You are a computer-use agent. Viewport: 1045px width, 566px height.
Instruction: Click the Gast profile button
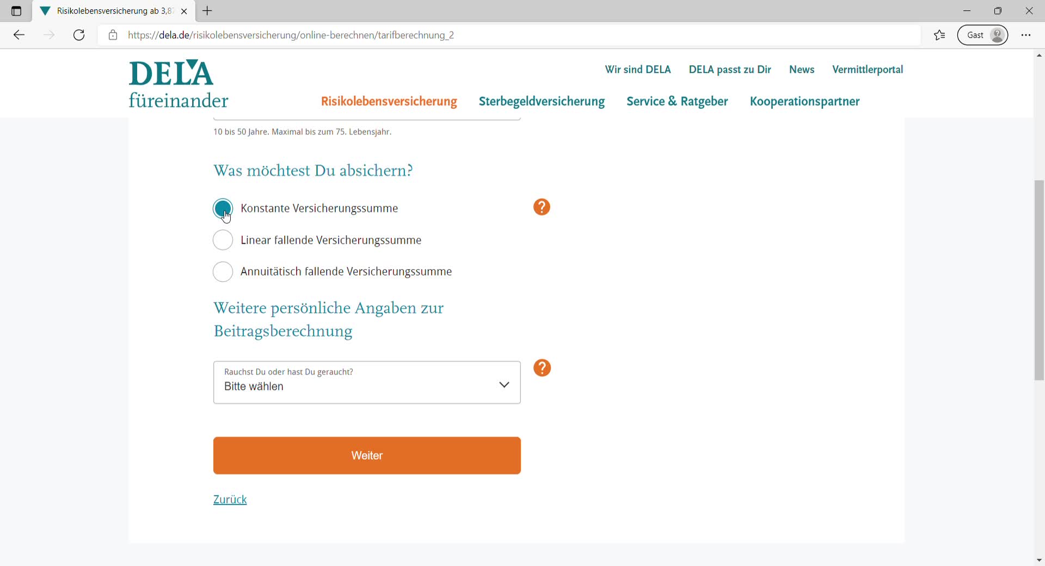982,35
